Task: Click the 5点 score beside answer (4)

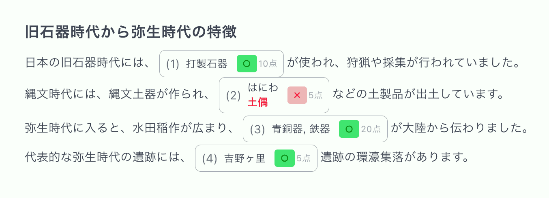Action: [x=304, y=158]
